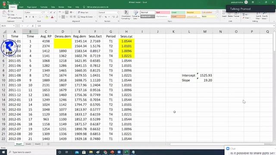The width and height of the screenshot is (276, 155).
Task: Open the Clear eraser dropdown
Action: point(247,18)
